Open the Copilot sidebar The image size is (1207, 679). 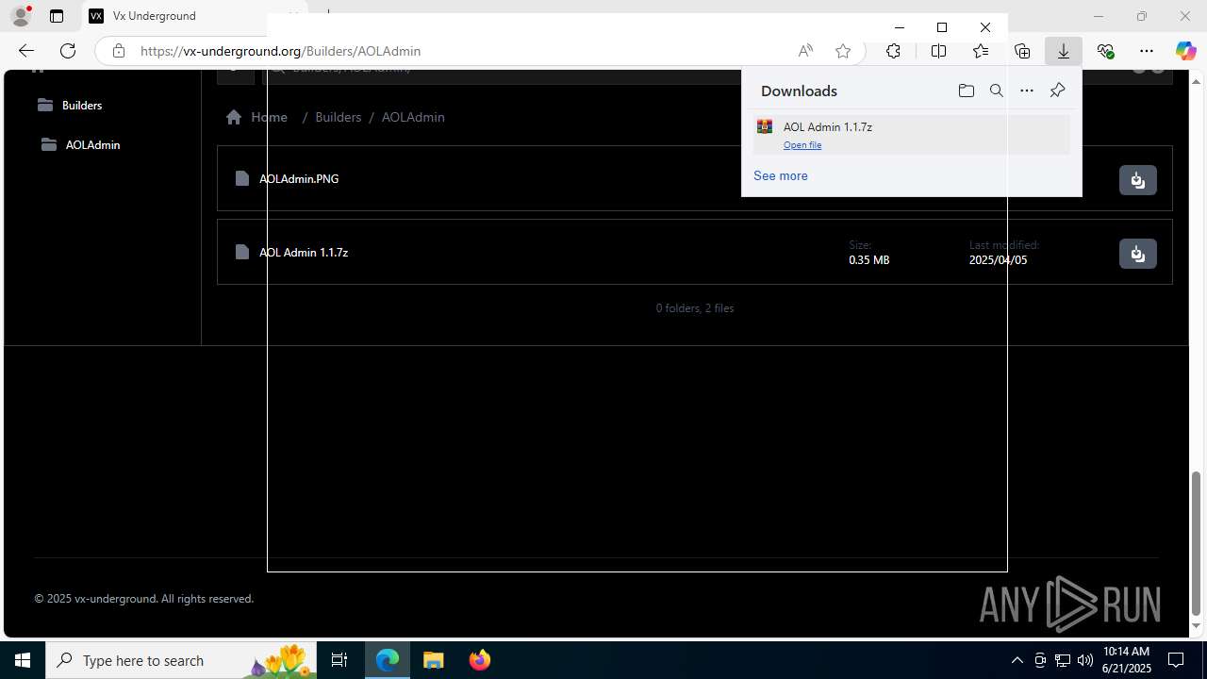(x=1186, y=51)
